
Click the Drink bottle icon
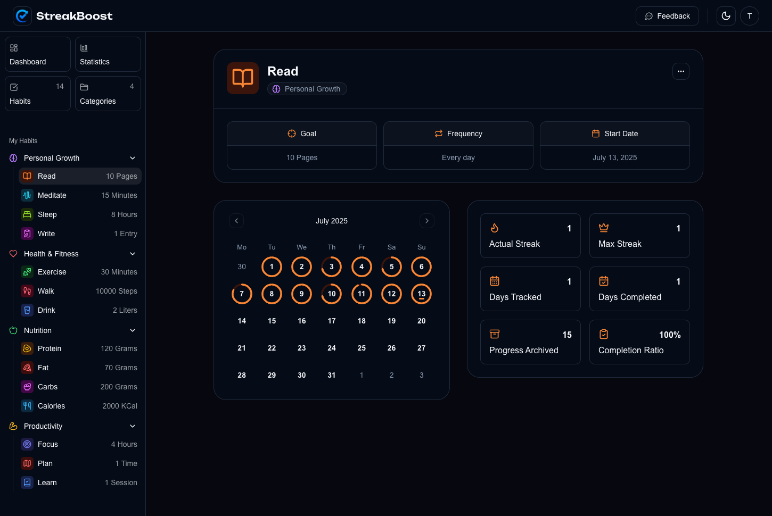[27, 310]
